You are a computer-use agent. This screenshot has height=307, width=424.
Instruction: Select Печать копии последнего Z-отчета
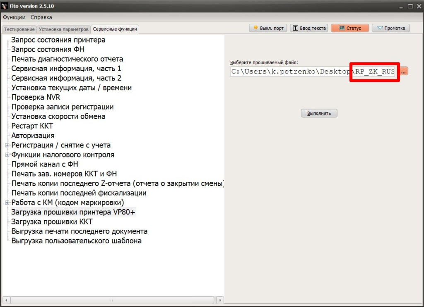click(118, 183)
